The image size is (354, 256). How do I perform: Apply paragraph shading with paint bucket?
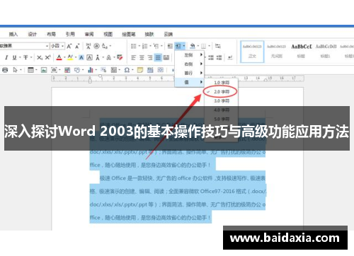tap(193, 46)
